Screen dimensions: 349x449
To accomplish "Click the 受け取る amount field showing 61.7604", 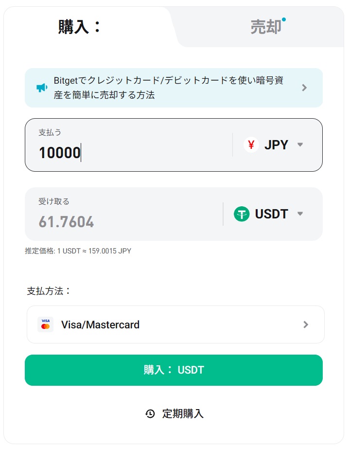I will point(122,222).
